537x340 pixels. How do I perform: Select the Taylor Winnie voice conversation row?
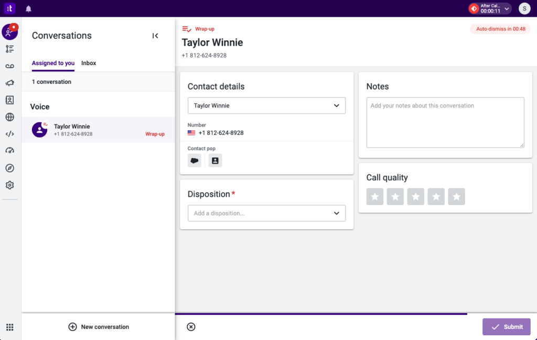98,130
